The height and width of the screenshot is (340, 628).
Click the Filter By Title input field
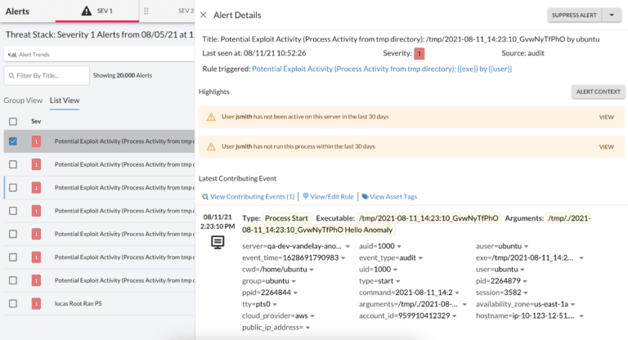pos(47,75)
